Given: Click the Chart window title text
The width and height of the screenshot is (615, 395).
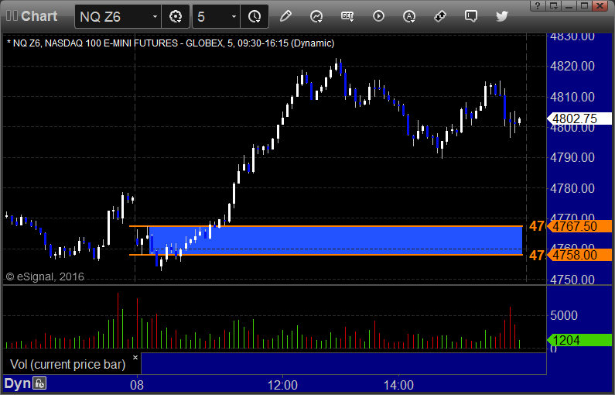Looking at the screenshot, I should pos(39,16).
